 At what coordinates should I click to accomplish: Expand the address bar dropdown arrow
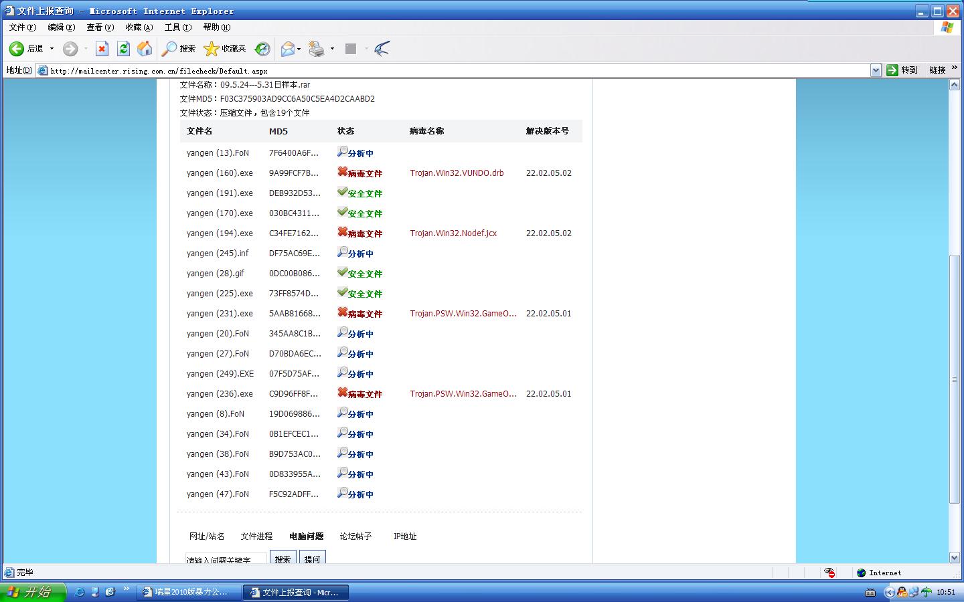[876, 70]
